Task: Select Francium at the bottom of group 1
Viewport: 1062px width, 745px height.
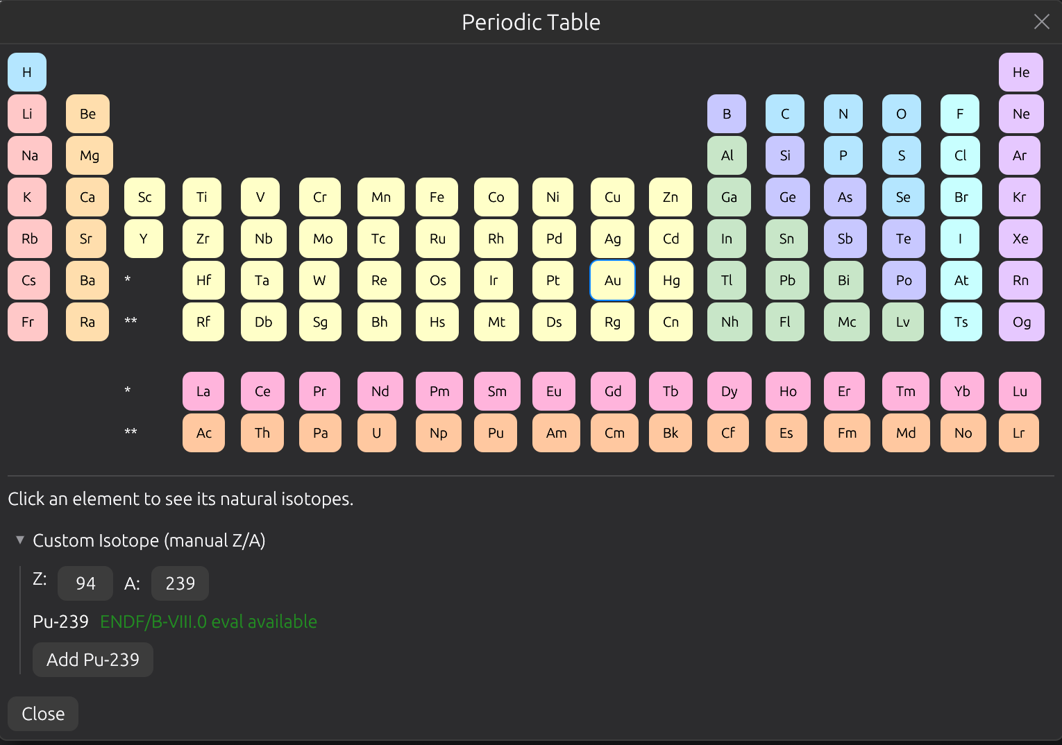Action: [28, 321]
